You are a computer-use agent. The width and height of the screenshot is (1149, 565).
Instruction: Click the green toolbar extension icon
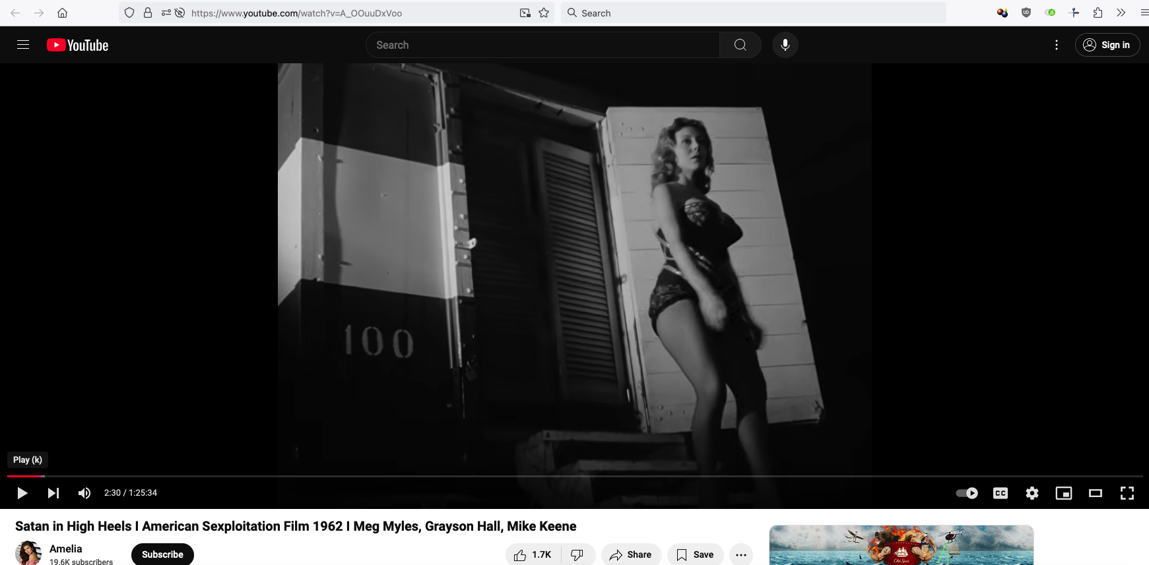pos(1050,13)
